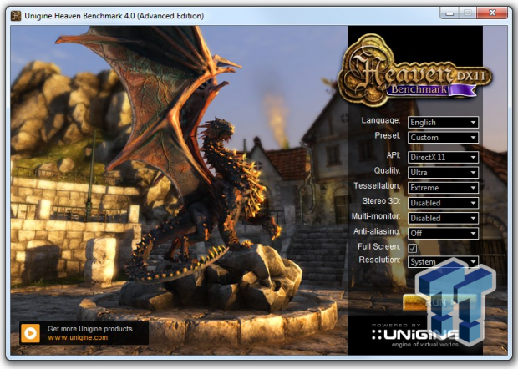Click the 'Stereo 3D:' label
The image size is (518, 369).
[381, 201]
